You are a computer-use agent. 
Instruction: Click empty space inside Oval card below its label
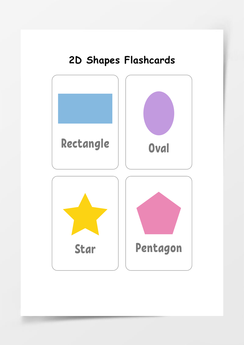pyautogui.click(x=159, y=161)
